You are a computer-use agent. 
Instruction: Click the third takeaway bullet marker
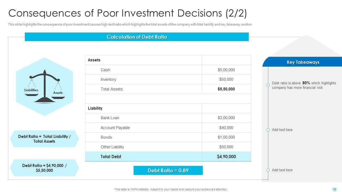coord(268,170)
